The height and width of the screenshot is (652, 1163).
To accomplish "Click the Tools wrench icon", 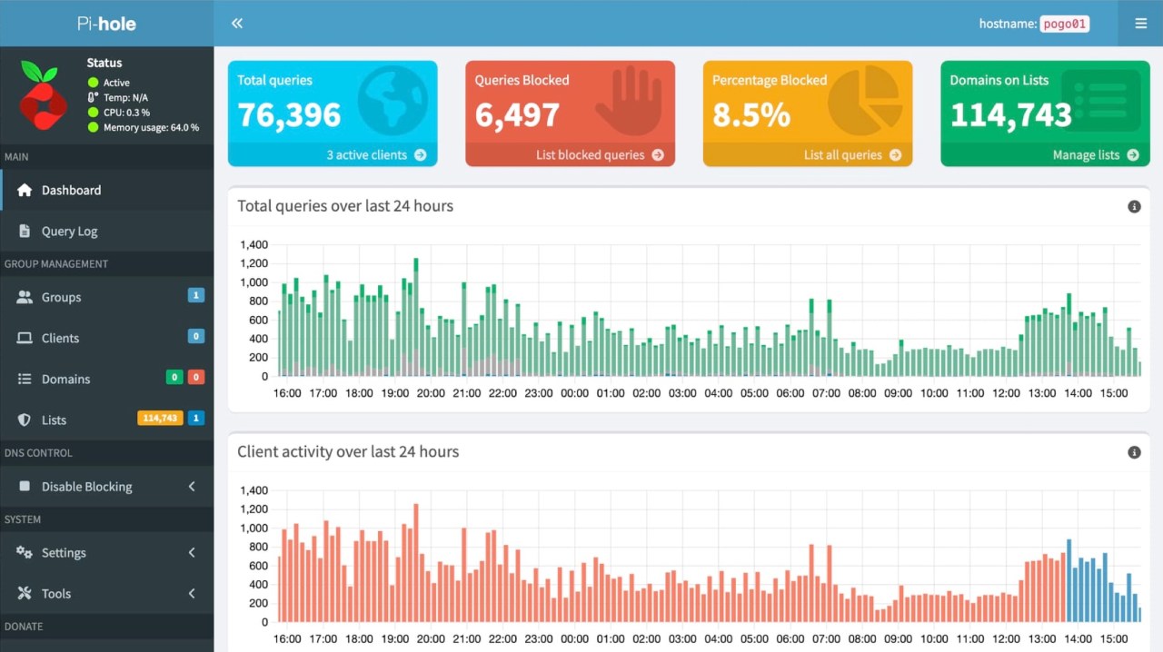I will tap(25, 593).
